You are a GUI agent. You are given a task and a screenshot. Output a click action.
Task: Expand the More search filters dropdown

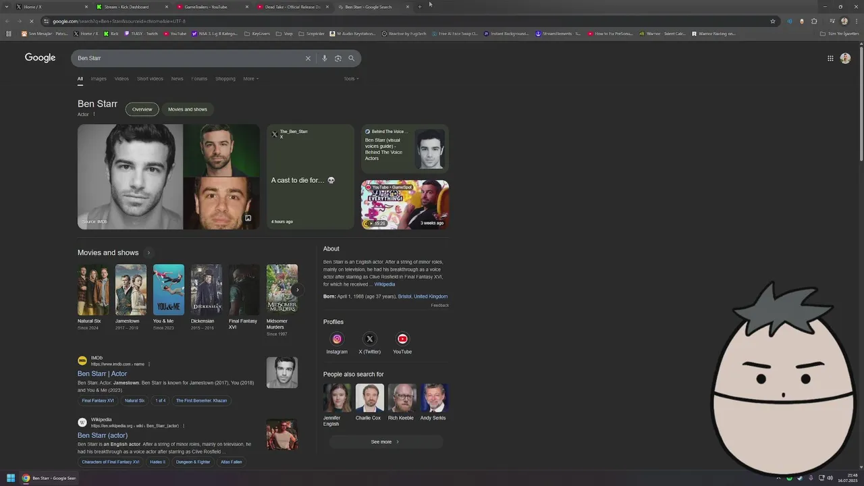point(251,78)
